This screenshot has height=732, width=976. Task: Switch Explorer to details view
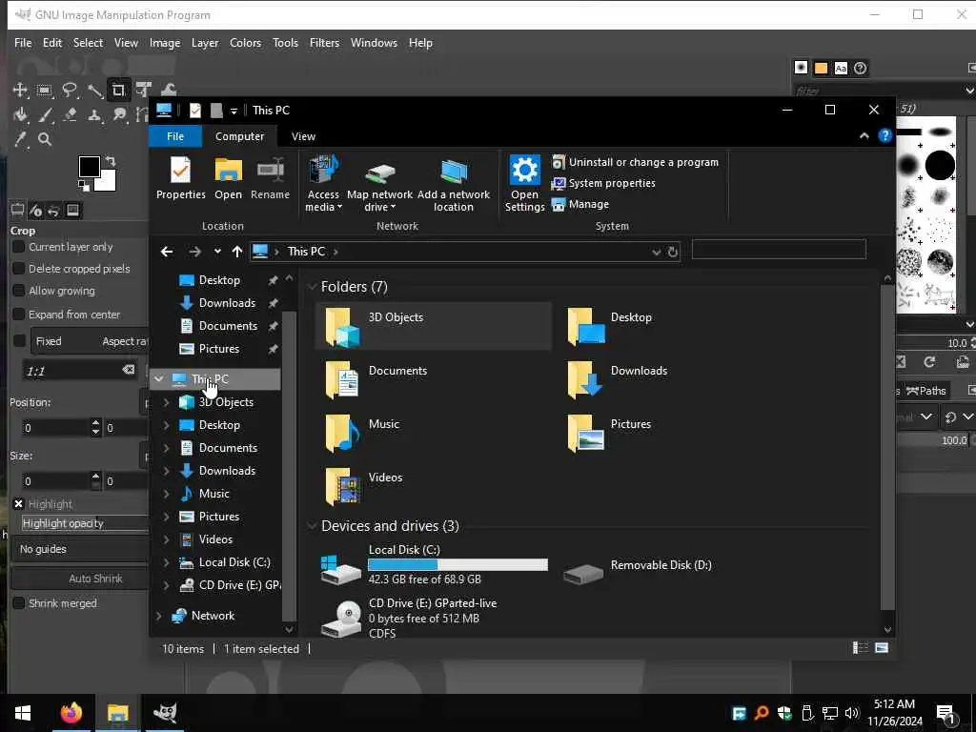(861, 648)
